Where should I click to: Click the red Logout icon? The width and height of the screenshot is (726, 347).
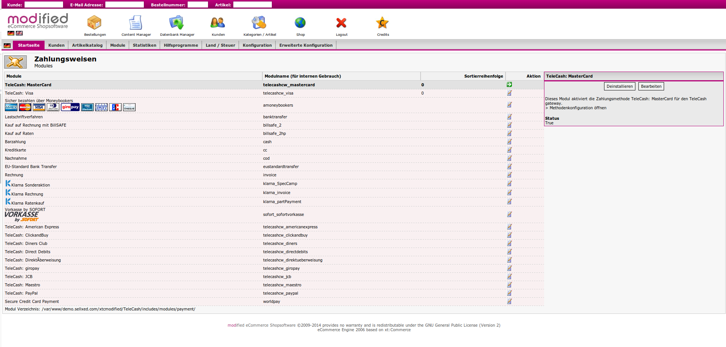(341, 23)
